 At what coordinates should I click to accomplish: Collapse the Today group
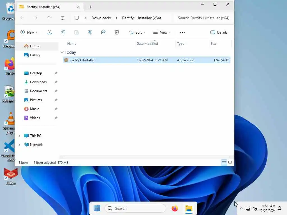62,52
